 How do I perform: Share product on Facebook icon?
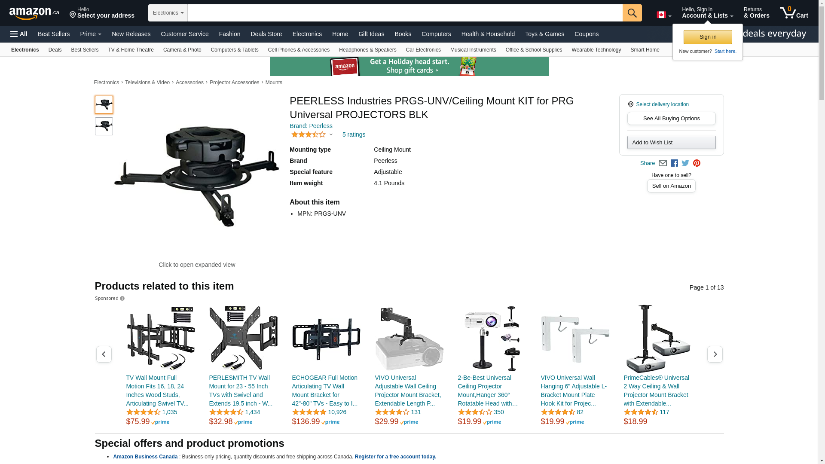click(x=674, y=163)
